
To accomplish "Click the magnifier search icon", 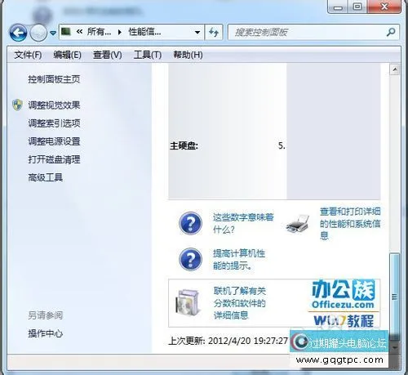I will coord(391,32).
